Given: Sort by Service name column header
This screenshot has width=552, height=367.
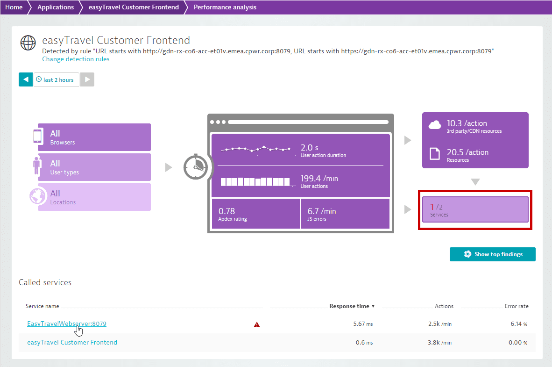Looking at the screenshot, I should [42, 306].
